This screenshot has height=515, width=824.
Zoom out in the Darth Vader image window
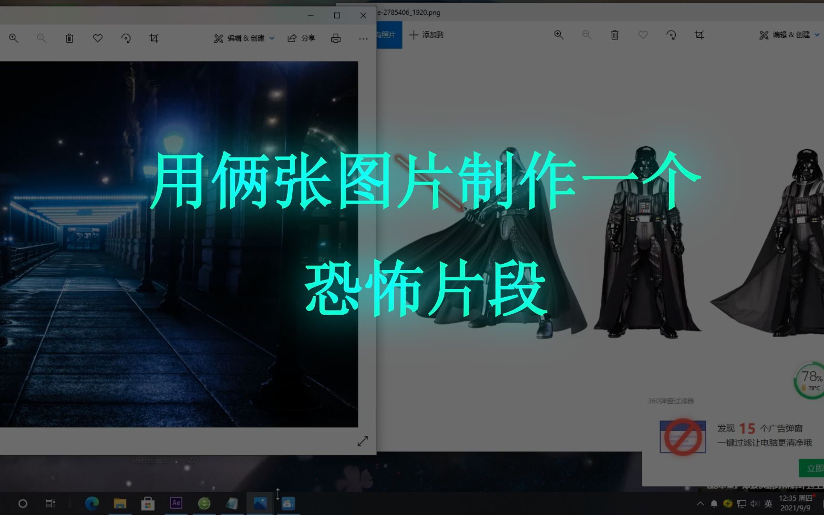[587, 35]
